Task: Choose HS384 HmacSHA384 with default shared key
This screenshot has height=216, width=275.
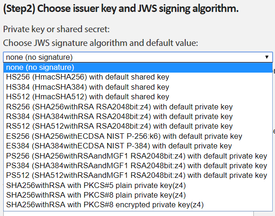Action: [138, 87]
